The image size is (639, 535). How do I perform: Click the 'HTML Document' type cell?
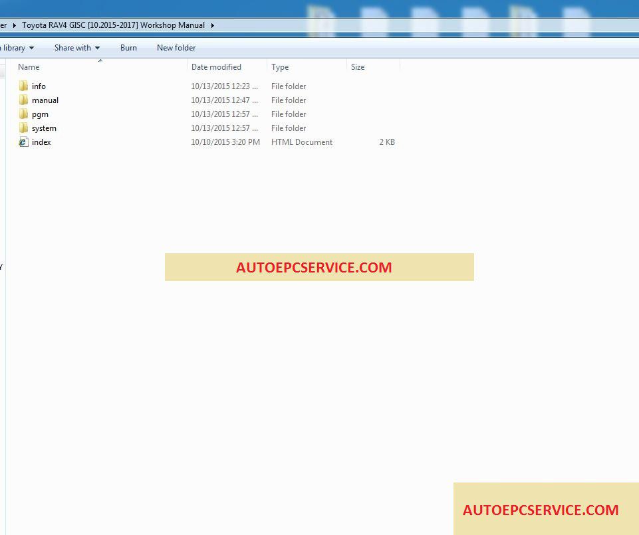coord(302,142)
